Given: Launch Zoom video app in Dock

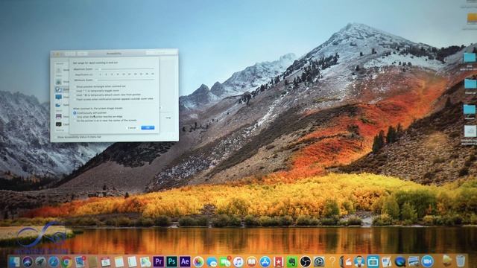Looking at the screenshot, I should tap(427, 261).
